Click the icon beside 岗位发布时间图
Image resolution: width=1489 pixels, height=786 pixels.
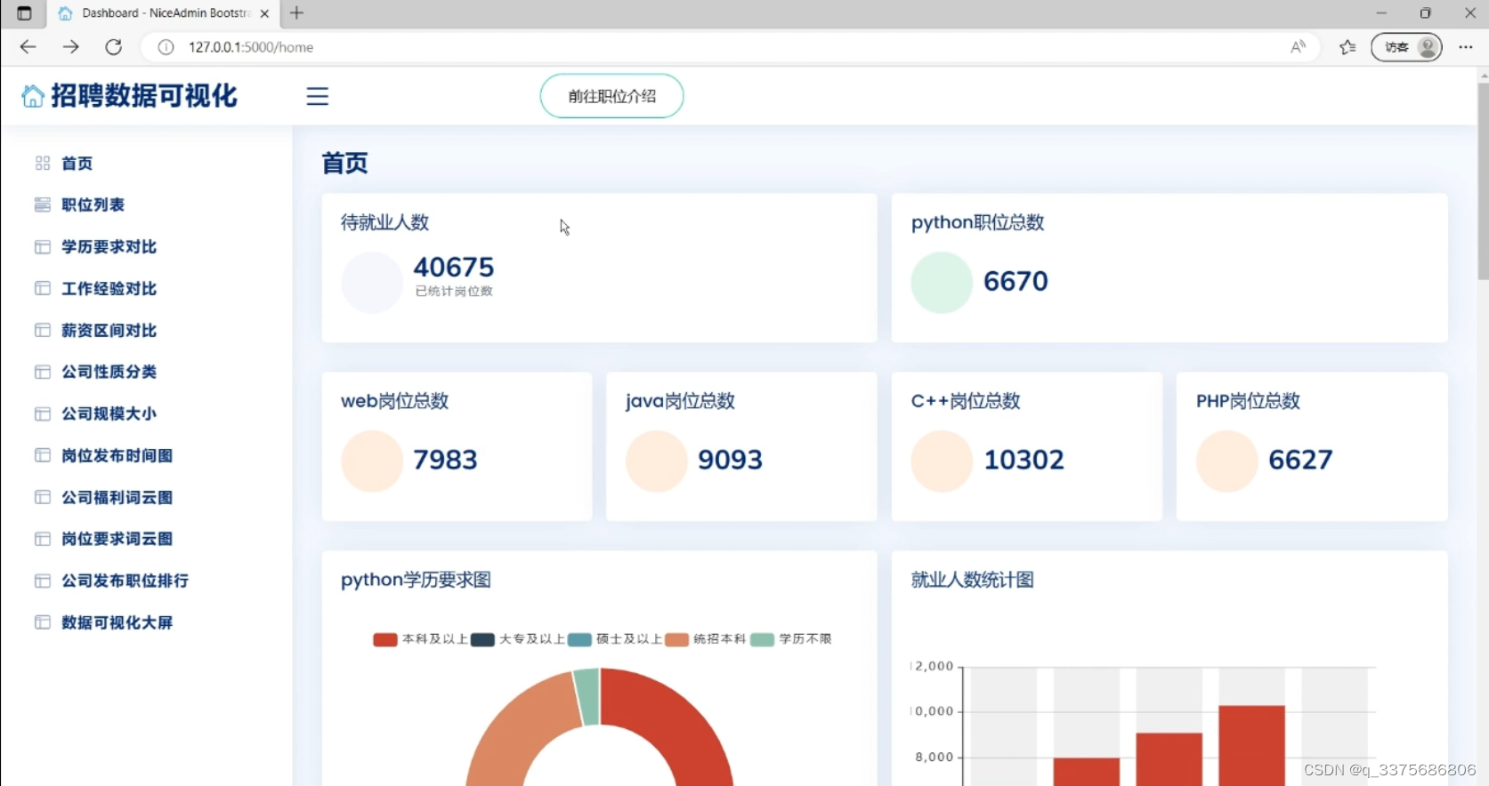pyautogui.click(x=43, y=455)
